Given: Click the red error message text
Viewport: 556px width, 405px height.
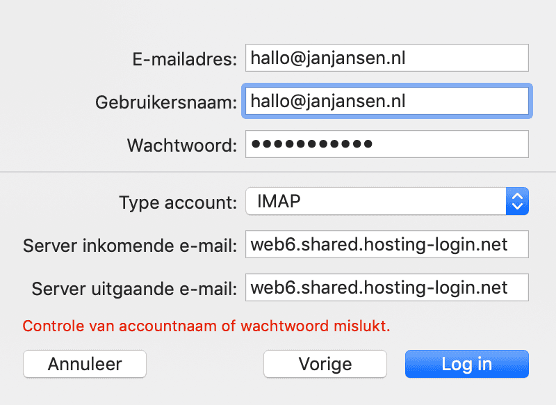Looking at the screenshot, I should coord(206,325).
